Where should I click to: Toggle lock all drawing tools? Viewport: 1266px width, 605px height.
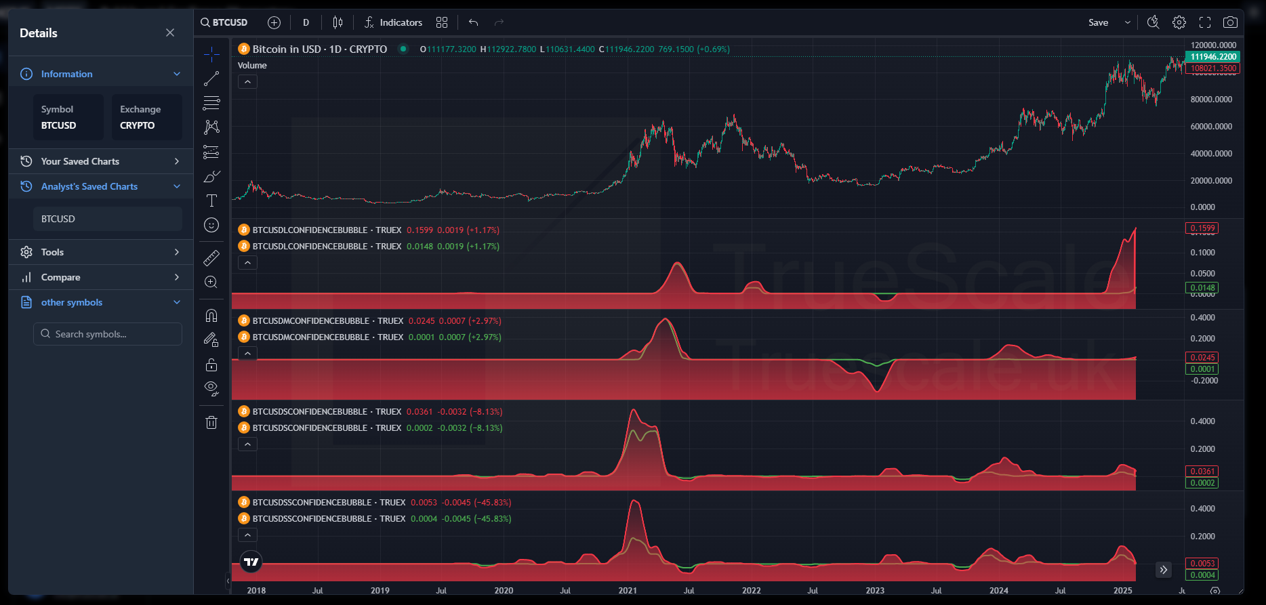click(x=211, y=365)
